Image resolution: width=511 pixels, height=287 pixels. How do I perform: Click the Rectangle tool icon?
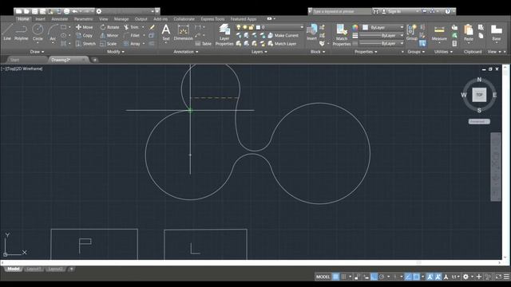pos(64,27)
